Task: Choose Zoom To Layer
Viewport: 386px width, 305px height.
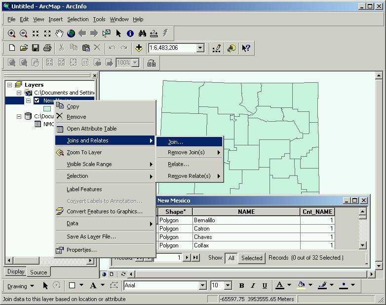Action: point(105,152)
